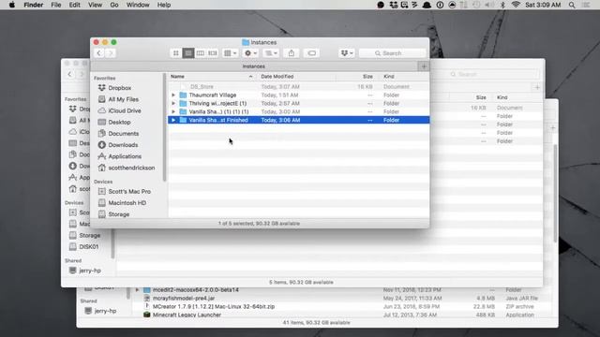Select Vanilla Sha...st Finished folder name

[x=218, y=121]
